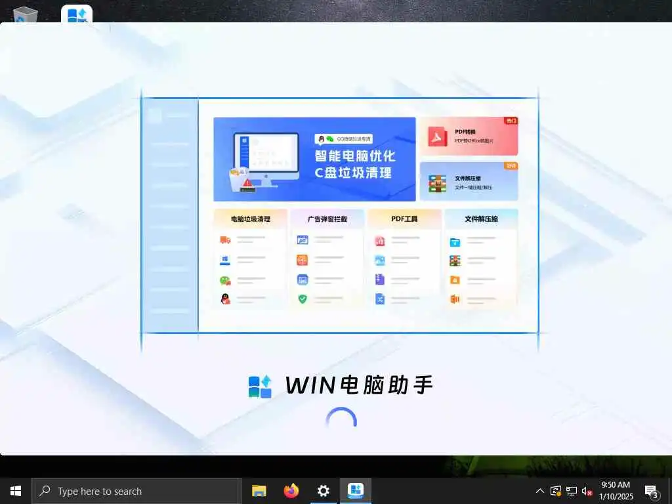
Task: Launch Firefox from the taskbar
Action: click(291, 491)
